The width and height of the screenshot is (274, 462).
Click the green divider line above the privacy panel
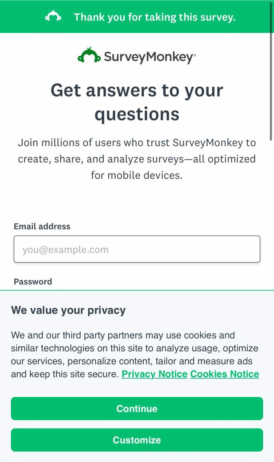click(137, 290)
